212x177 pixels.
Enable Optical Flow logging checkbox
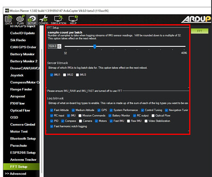click(x=153, y=115)
